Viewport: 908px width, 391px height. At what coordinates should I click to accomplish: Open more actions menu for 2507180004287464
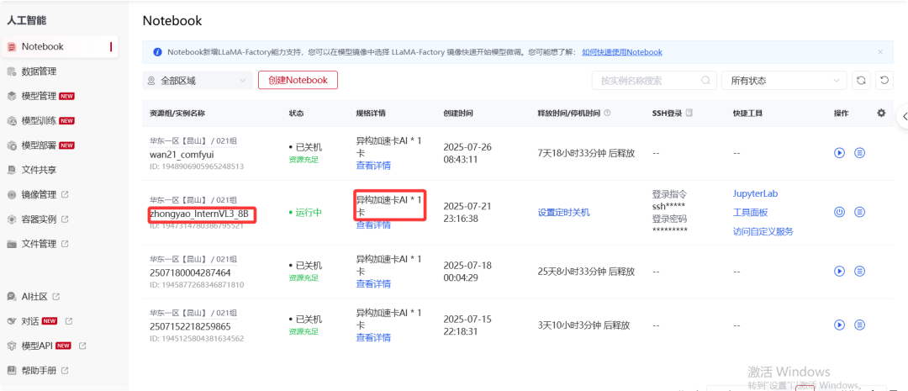860,271
